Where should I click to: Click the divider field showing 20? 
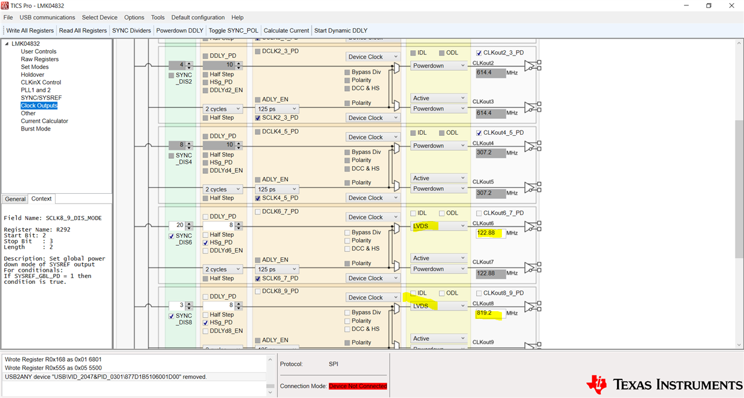[x=177, y=225]
